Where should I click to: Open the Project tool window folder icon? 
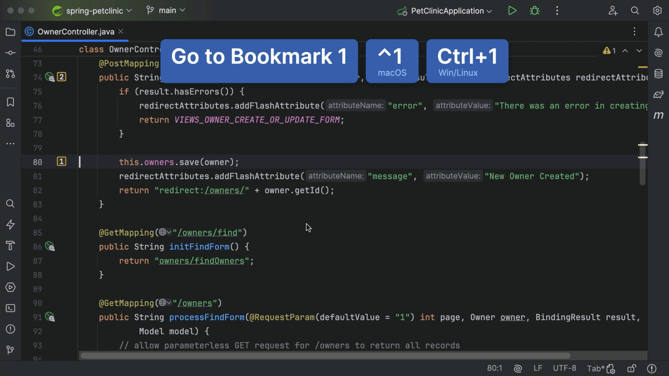click(10, 32)
